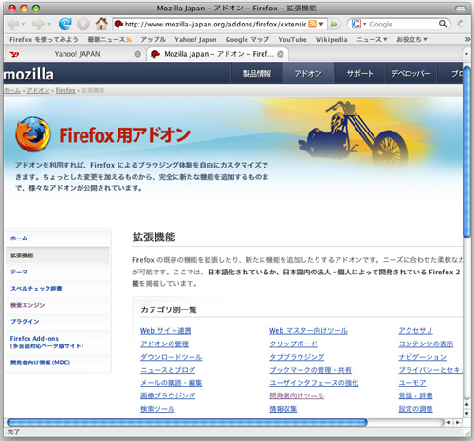474x441 pixels.
Task: Open 開発者向け情報 (MDC) sidebar link
Action: (40, 362)
